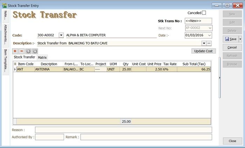Click the remove row minus icon
The image size is (245, 148).
(22, 51)
